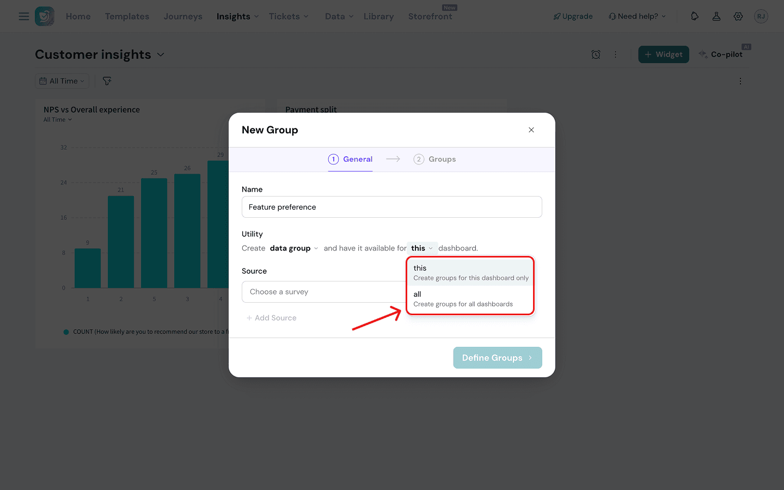Add a new Widget
The width and height of the screenshot is (784, 490).
(x=664, y=54)
